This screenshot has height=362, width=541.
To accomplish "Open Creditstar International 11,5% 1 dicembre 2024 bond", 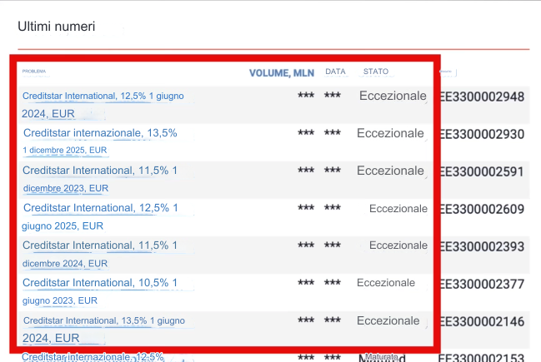I will [100, 254].
